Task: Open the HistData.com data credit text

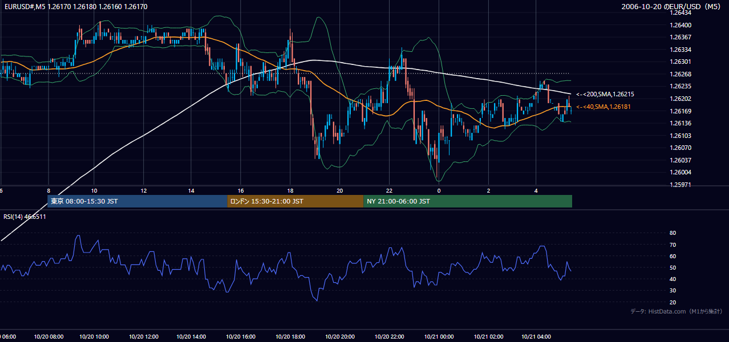Action: pyautogui.click(x=677, y=311)
